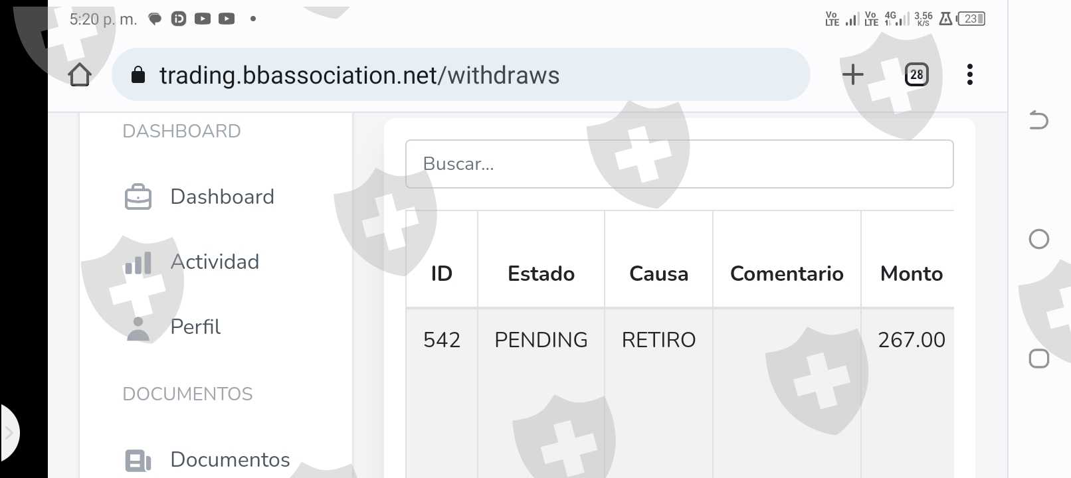Screen dimensions: 1071x478
Task: Open the Dashboard menu item
Action: tap(222, 197)
